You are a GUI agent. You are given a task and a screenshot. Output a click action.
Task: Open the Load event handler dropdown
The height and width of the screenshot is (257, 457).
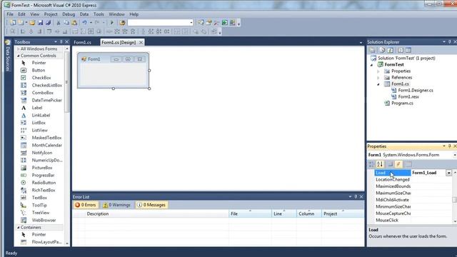[448, 173]
